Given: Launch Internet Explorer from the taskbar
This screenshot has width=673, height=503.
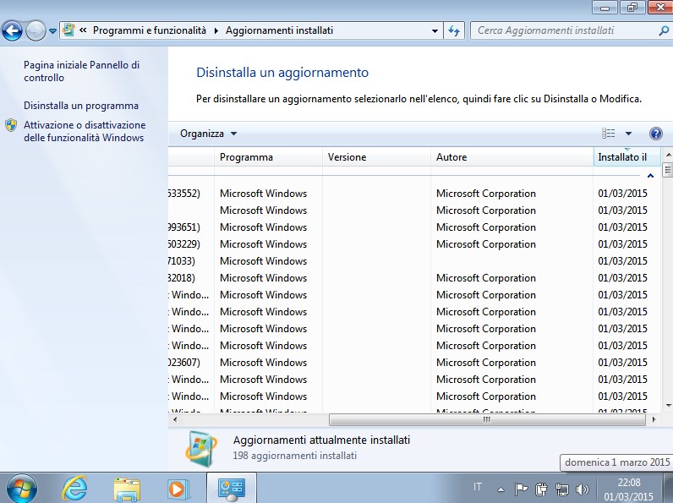Looking at the screenshot, I should (74, 489).
